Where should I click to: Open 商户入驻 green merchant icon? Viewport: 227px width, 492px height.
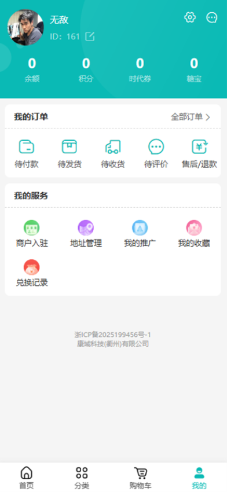tap(32, 228)
